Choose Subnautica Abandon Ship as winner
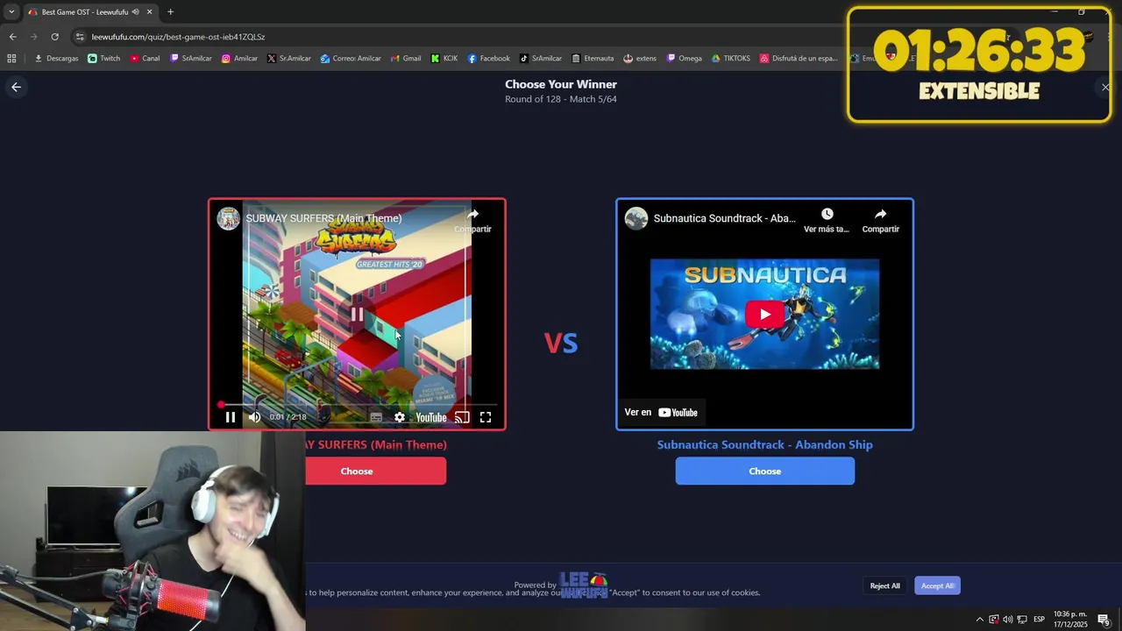The height and width of the screenshot is (631, 1122). click(764, 471)
